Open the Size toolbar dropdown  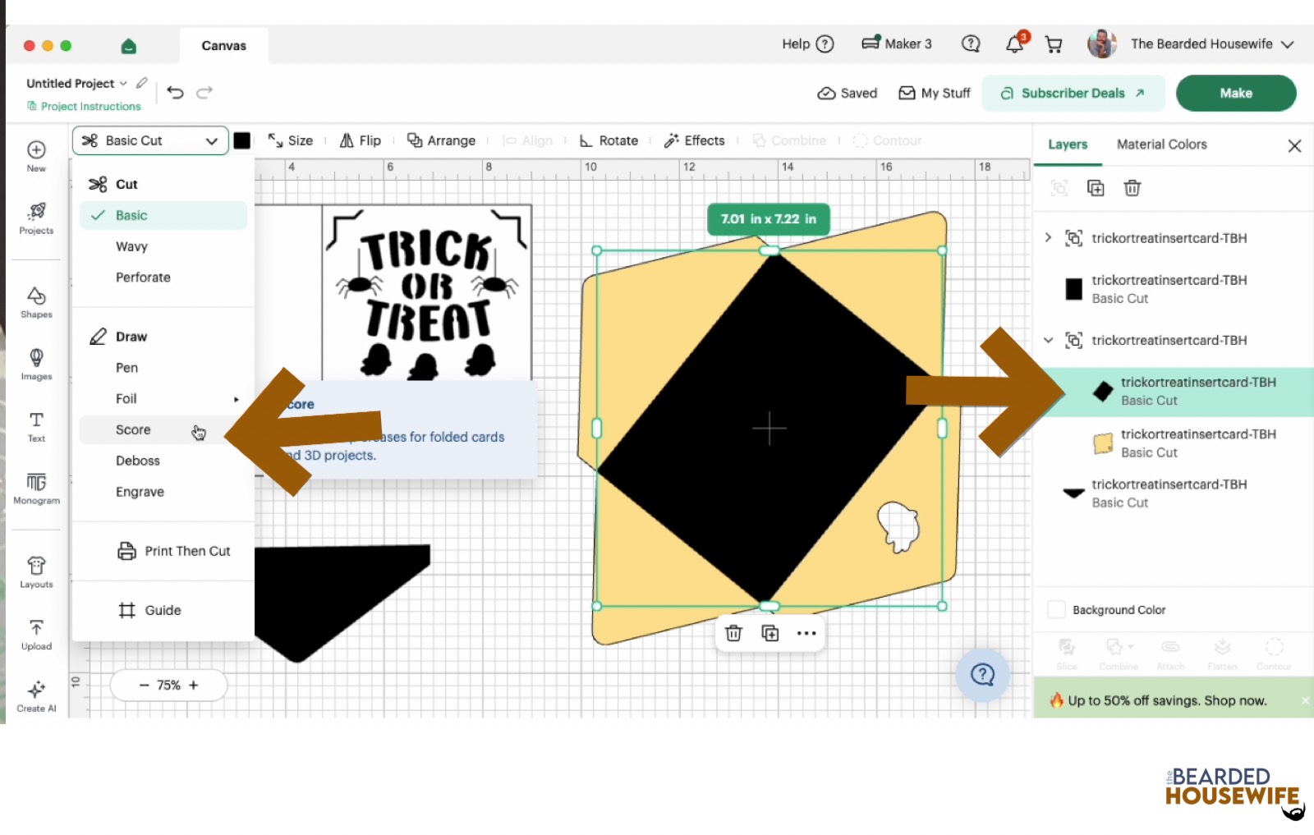(291, 140)
